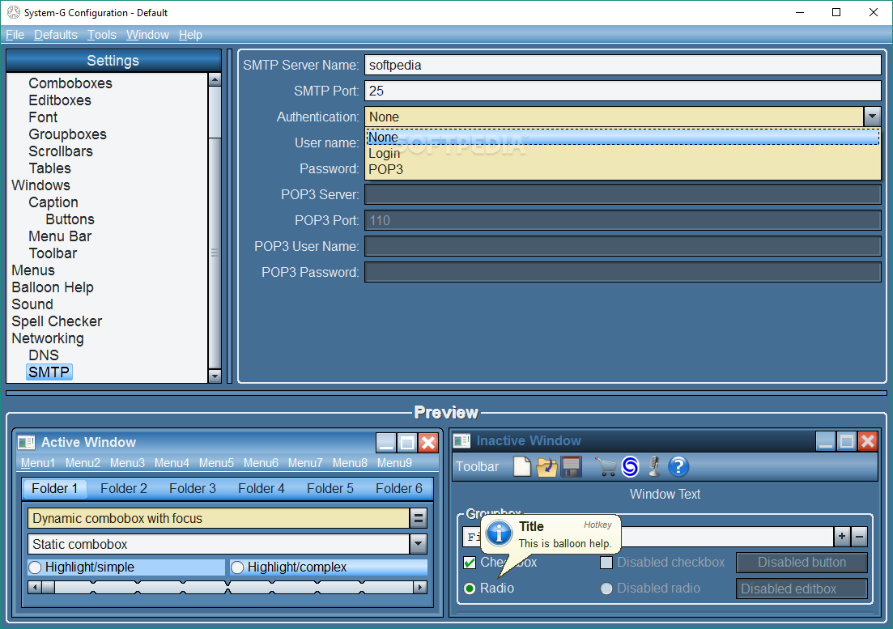The width and height of the screenshot is (893, 629).
Task: Maximize the Inactive Window preview
Action: 847,440
